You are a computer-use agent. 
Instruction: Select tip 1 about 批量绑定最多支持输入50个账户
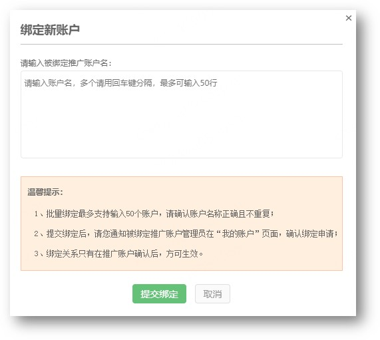[154, 214]
